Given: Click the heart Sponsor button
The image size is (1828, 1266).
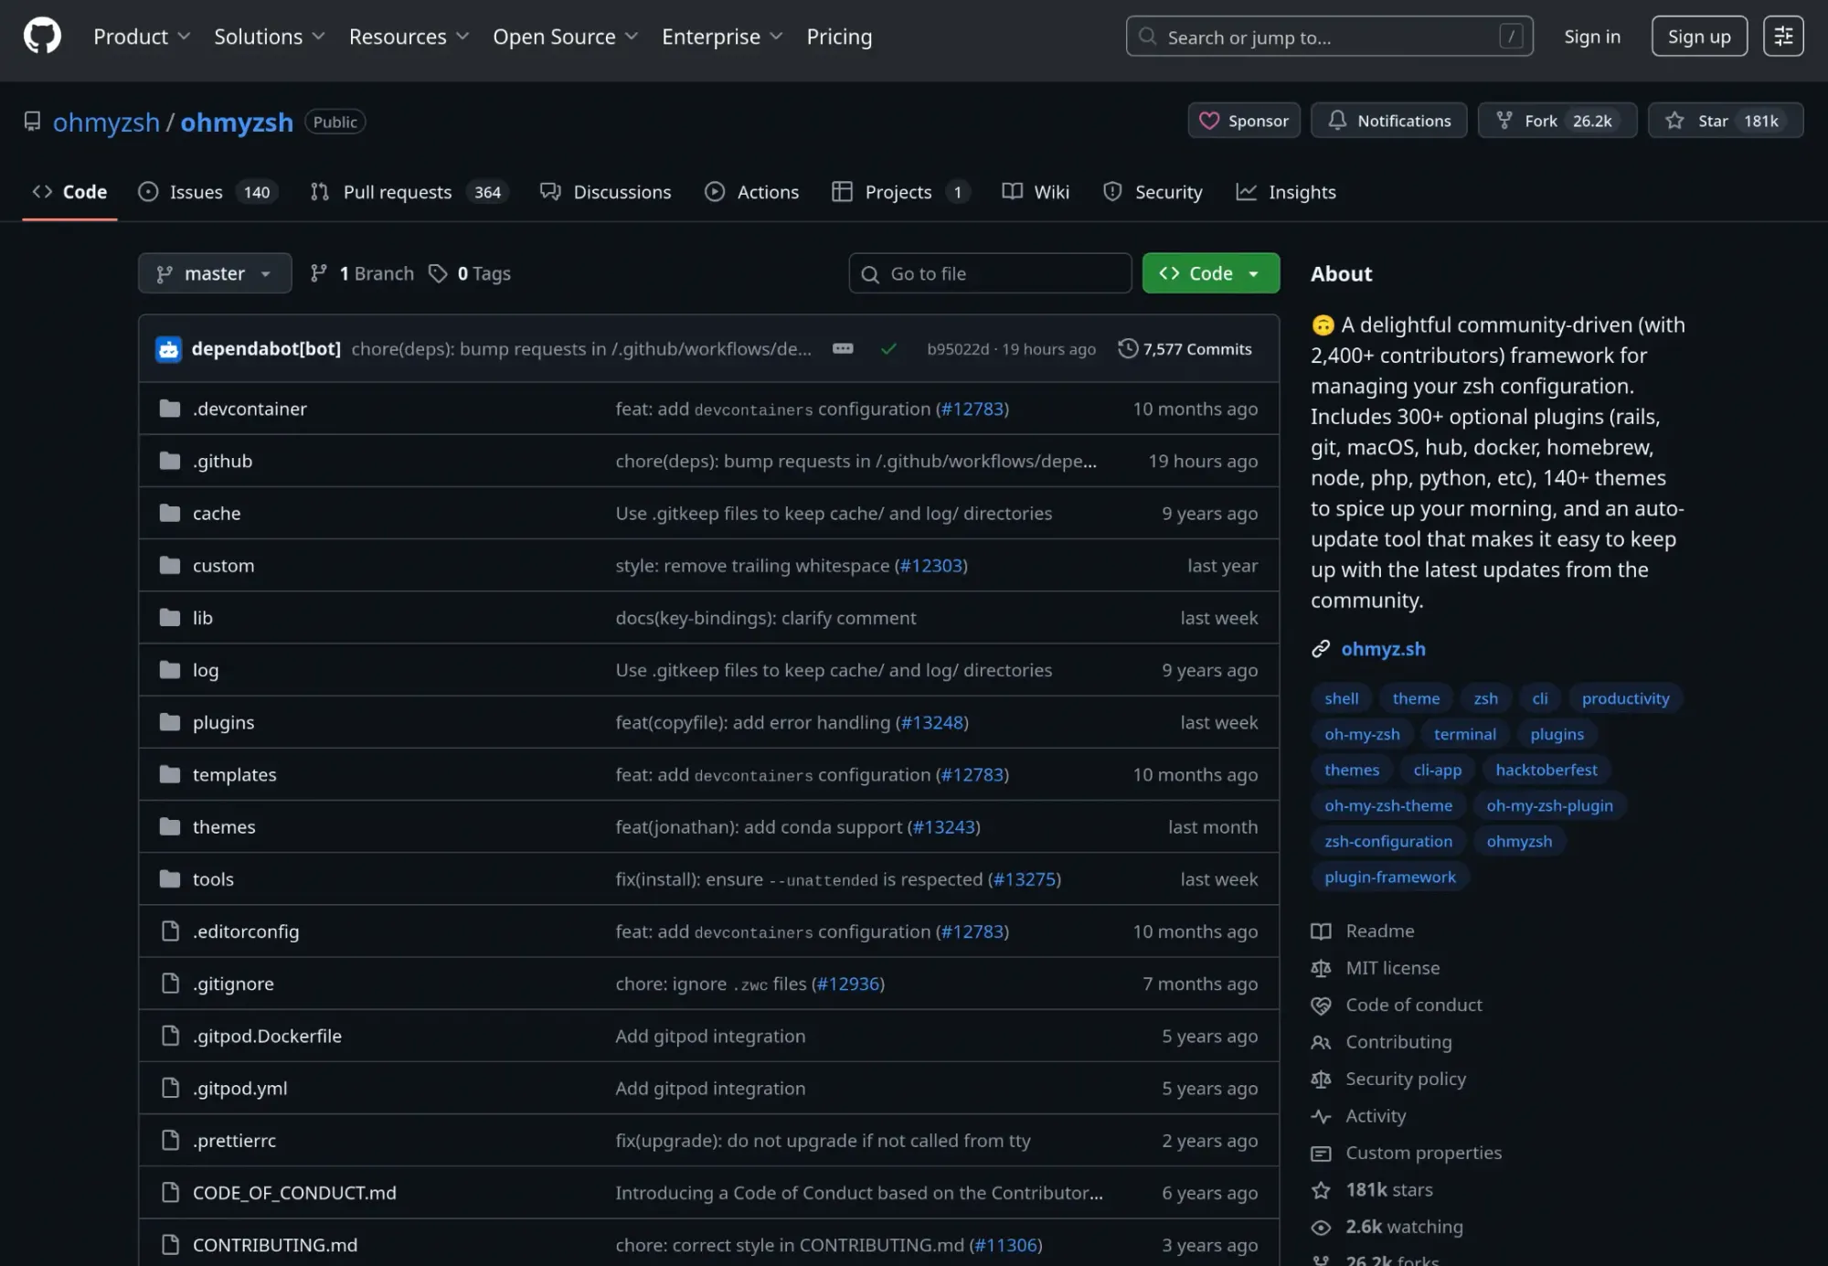Looking at the screenshot, I should [1244, 121].
